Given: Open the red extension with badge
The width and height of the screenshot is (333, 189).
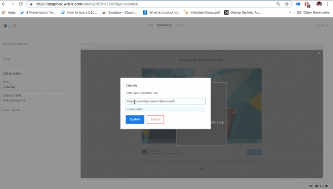Looking at the screenshot, I should tap(307, 4).
